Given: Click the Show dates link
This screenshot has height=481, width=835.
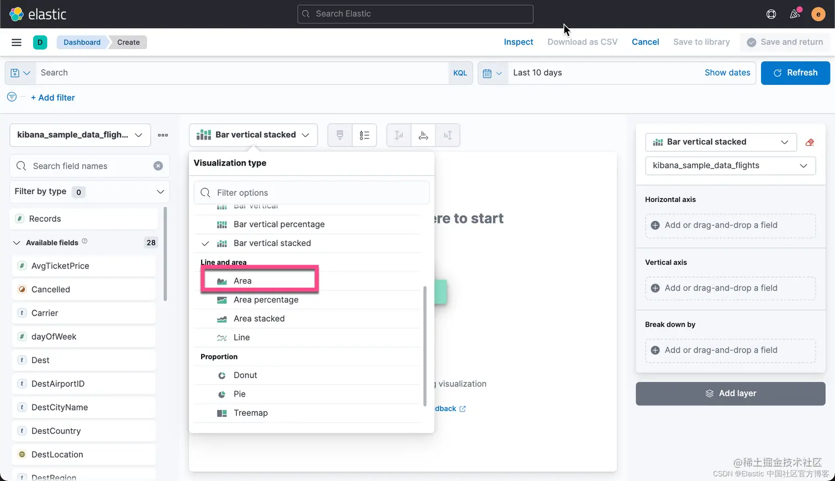Looking at the screenshot, I should 727,73.
